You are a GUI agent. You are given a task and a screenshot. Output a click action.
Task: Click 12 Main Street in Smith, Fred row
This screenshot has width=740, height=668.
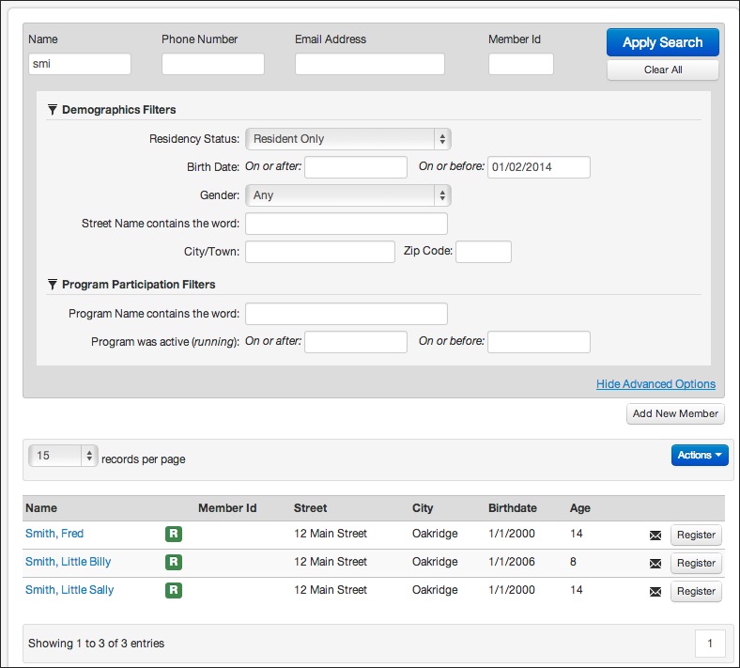click(331, 534)
